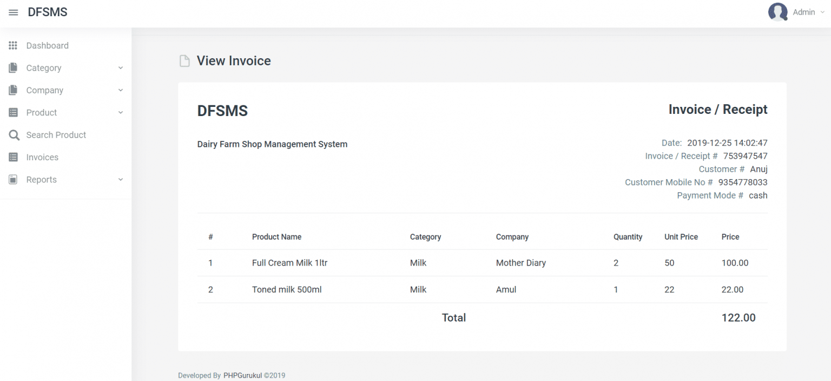Click the Search Product magnifier icon

pos(14,135)
